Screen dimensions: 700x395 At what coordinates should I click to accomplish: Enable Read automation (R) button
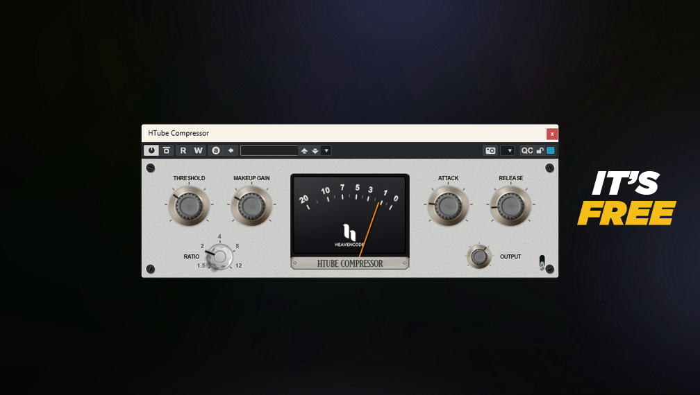click(x=183, y=150)
